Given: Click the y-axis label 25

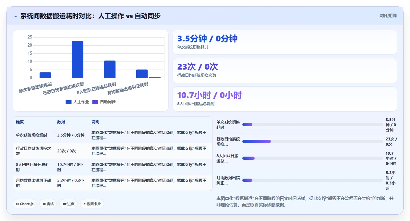Looking at the screenshot, I should [30, 37].
